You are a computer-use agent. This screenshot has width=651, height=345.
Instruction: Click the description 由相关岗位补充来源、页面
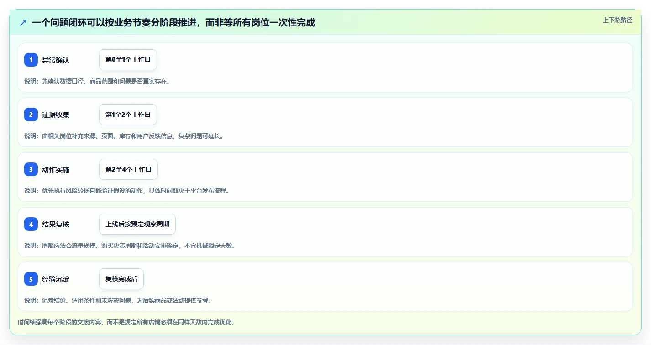124,136
